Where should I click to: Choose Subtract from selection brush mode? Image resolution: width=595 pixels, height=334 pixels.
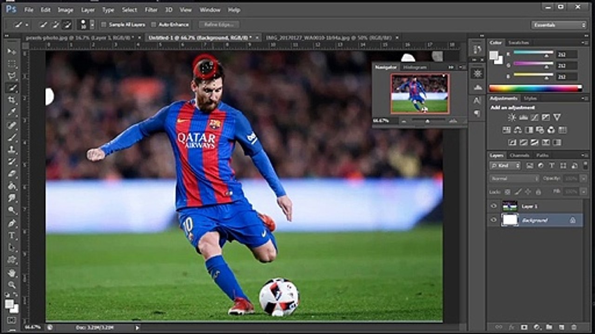coord(67,25)
